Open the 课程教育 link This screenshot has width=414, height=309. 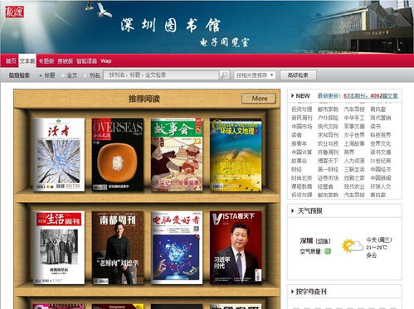(x=302, y=186)
